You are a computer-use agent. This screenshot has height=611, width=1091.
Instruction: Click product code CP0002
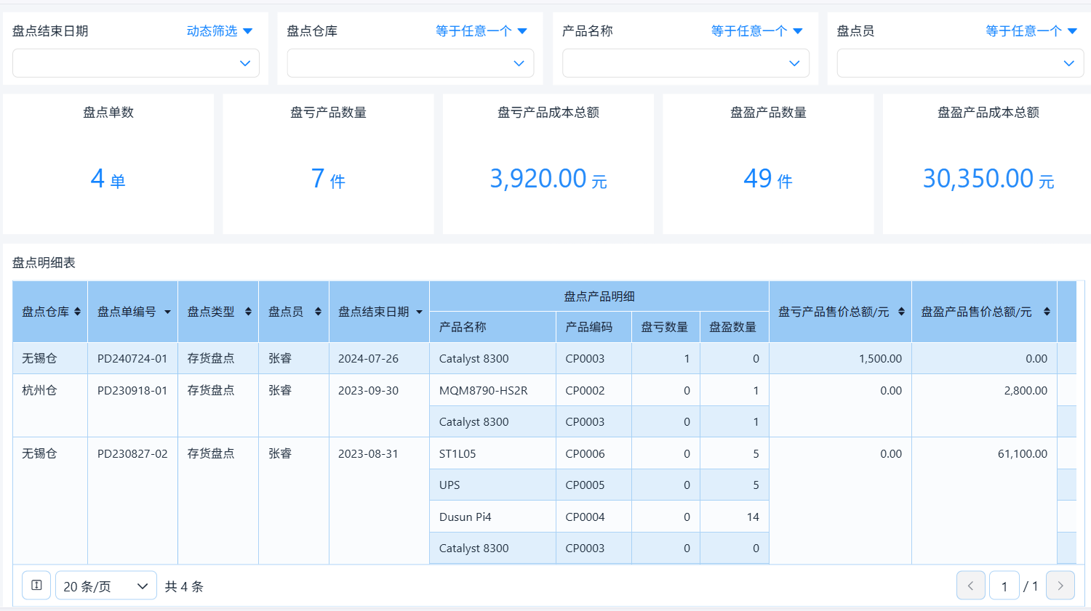point(585,390)
